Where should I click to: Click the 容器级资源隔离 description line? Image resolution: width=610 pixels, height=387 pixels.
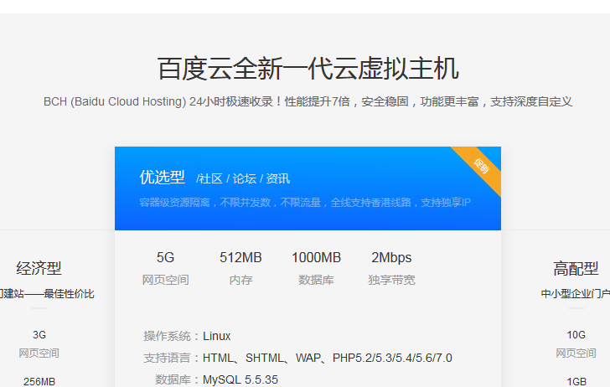coord(305,202)
